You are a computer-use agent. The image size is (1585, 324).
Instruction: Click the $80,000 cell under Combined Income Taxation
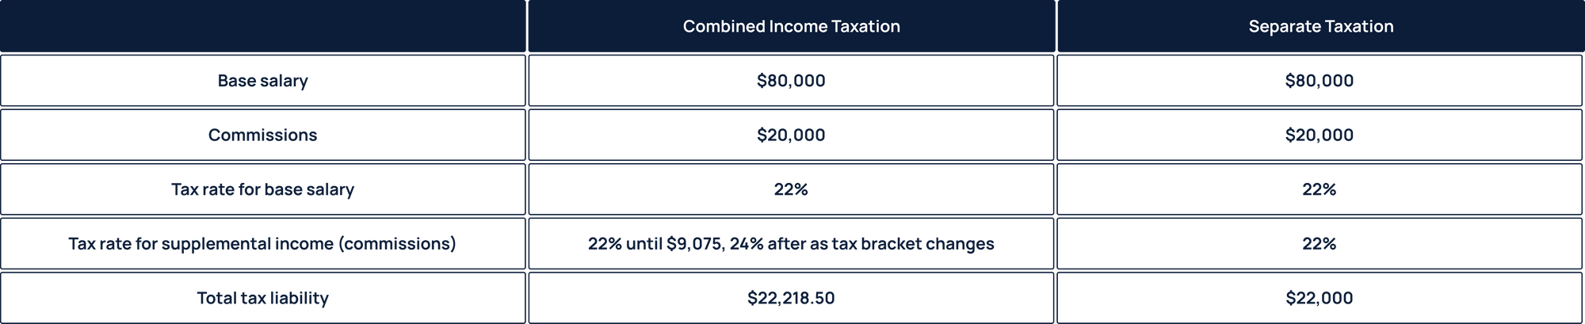[x=791, y=81]
